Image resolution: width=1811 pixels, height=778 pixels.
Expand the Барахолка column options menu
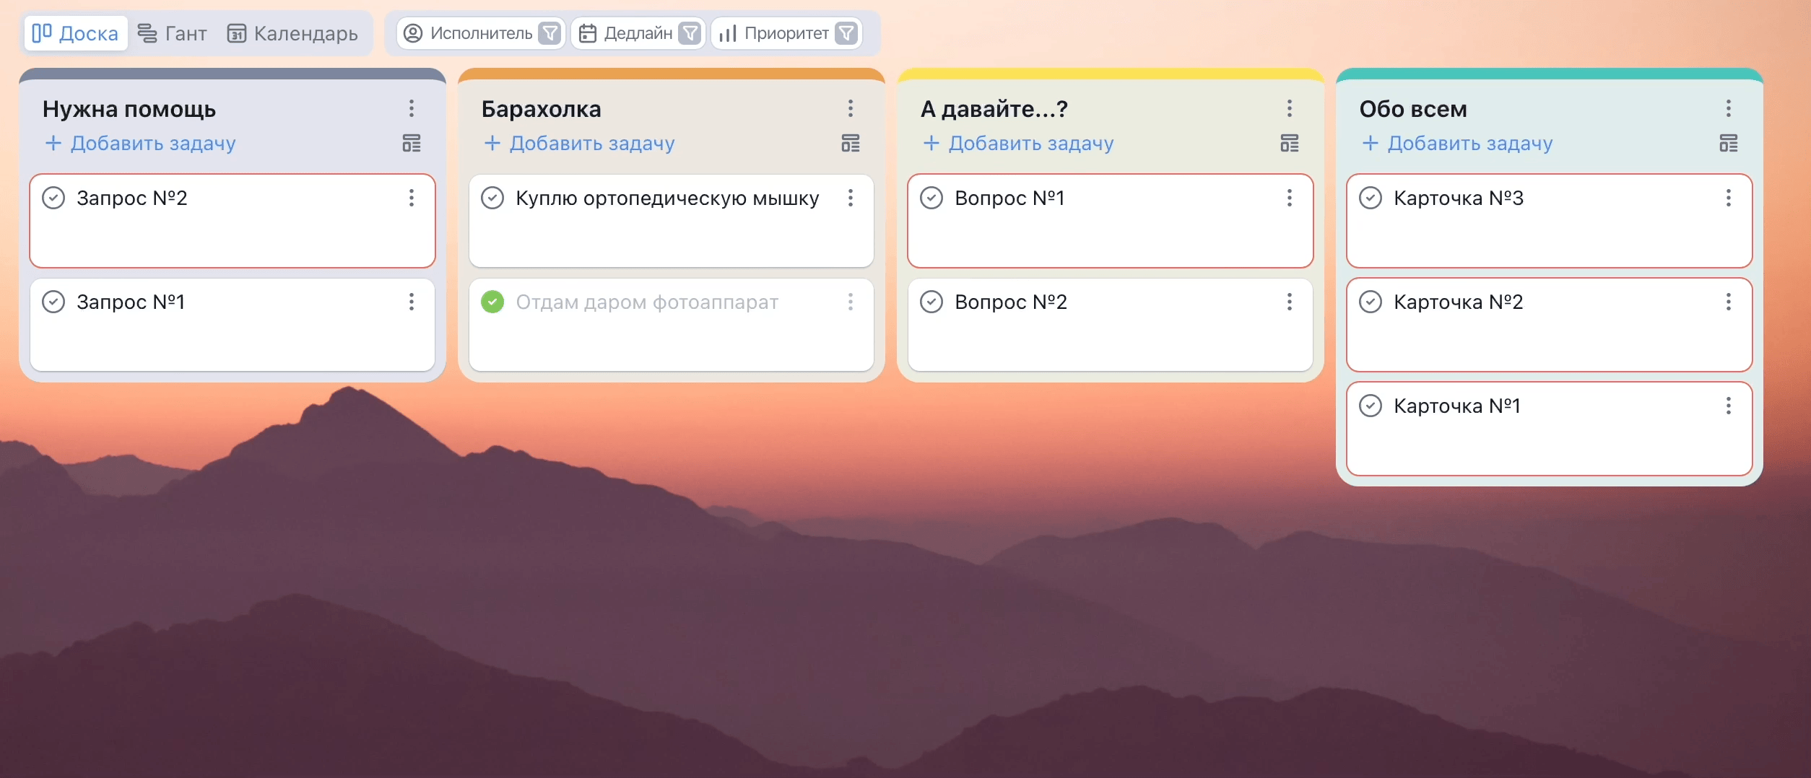(x=851, y=108)
